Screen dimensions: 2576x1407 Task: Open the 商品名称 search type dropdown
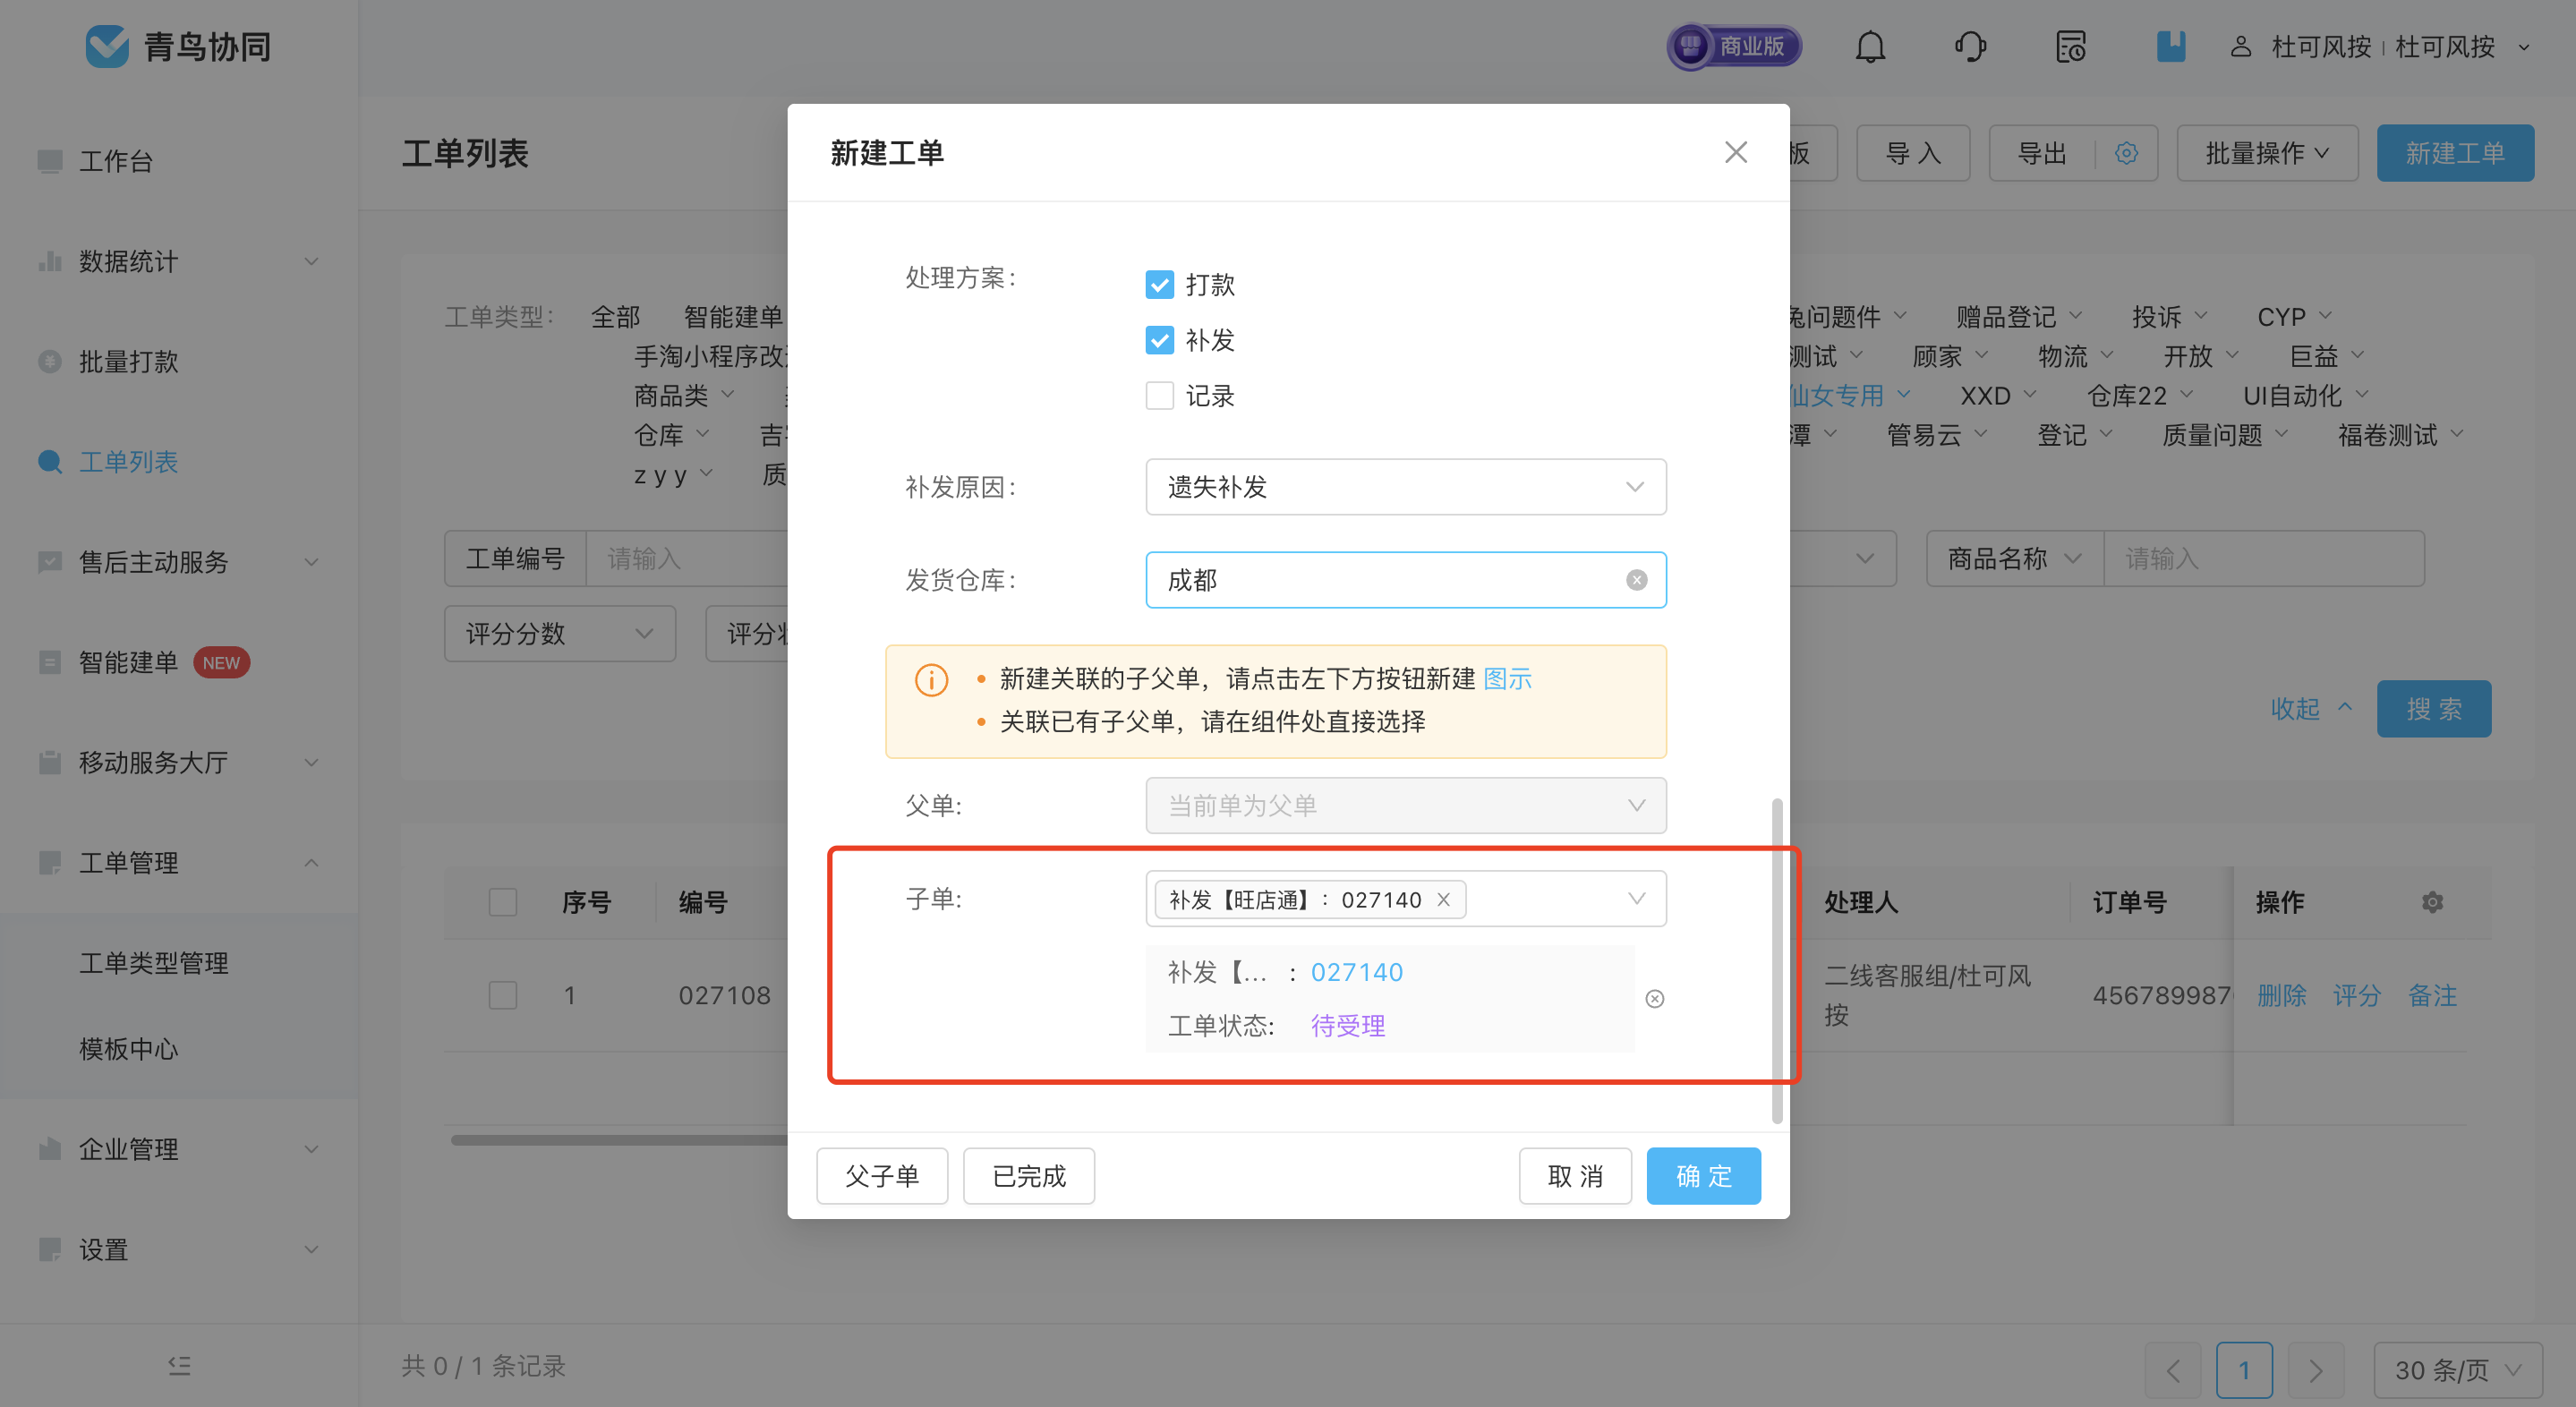(x=2015, y=558)
